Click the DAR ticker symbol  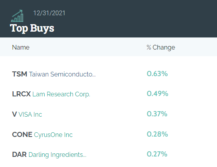tap(19, 155)
